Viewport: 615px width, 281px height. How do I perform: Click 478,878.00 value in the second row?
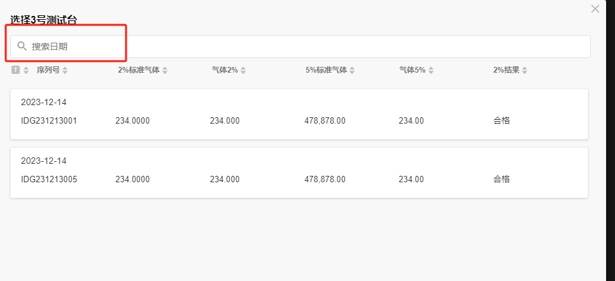click(325, 179)
